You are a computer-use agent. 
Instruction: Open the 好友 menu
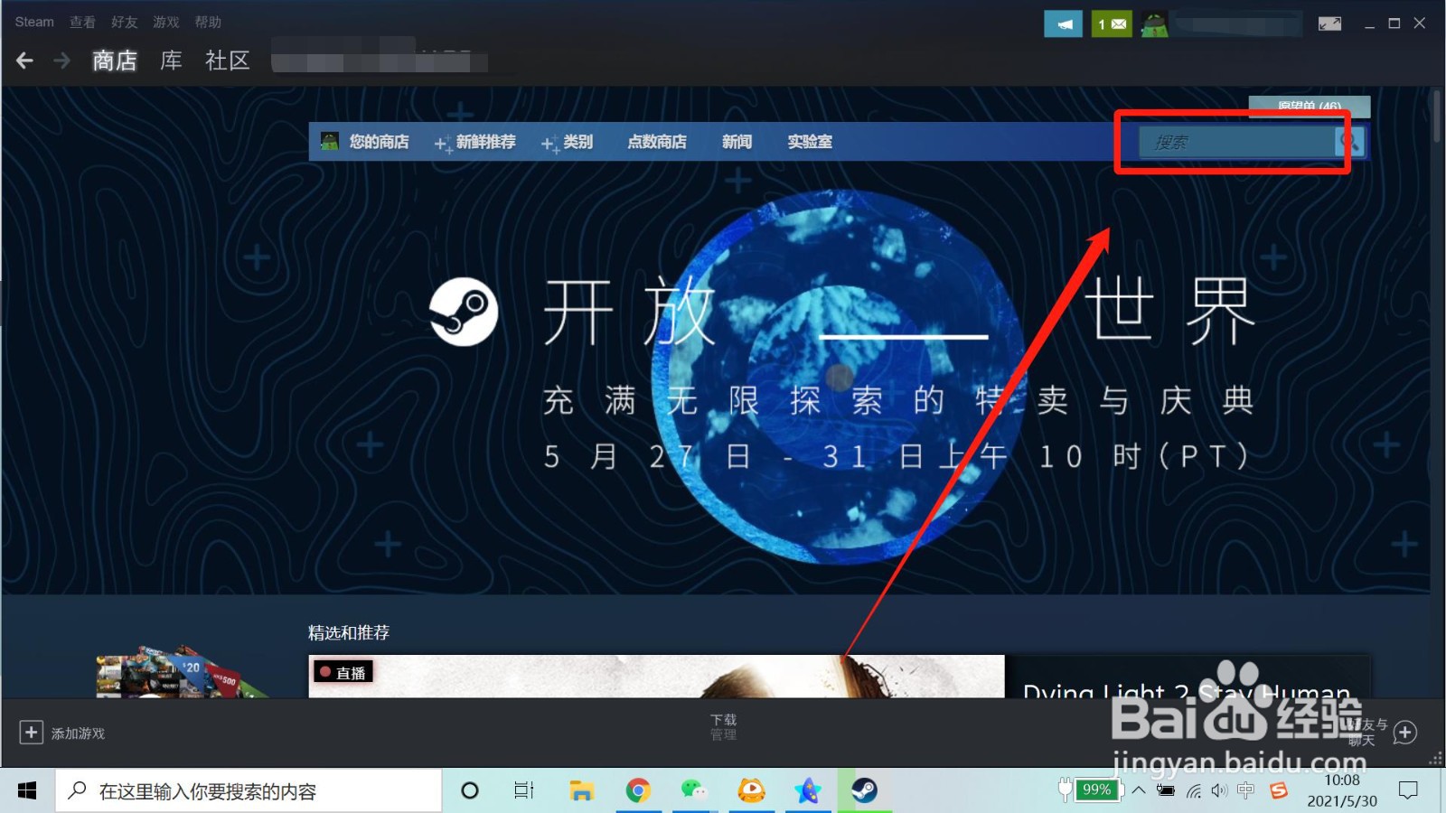click(x=124, y=22)
